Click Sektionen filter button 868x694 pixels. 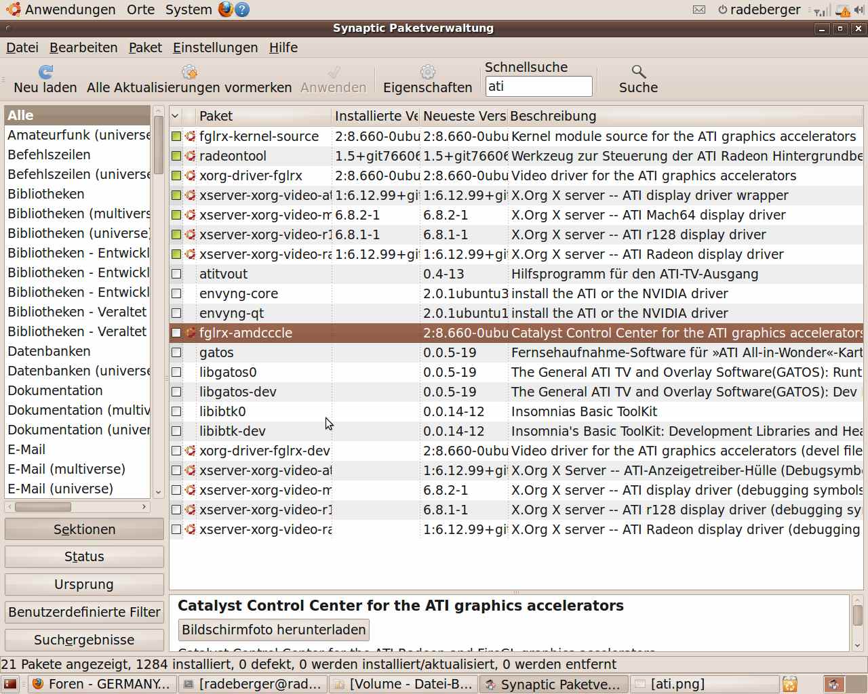click(84, 529)
